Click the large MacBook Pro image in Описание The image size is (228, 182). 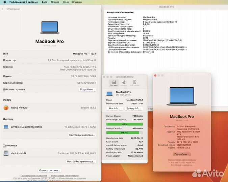click(50, 27)
